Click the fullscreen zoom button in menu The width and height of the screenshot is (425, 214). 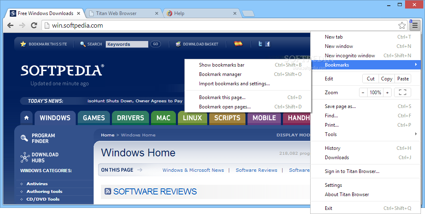[403, 93]
